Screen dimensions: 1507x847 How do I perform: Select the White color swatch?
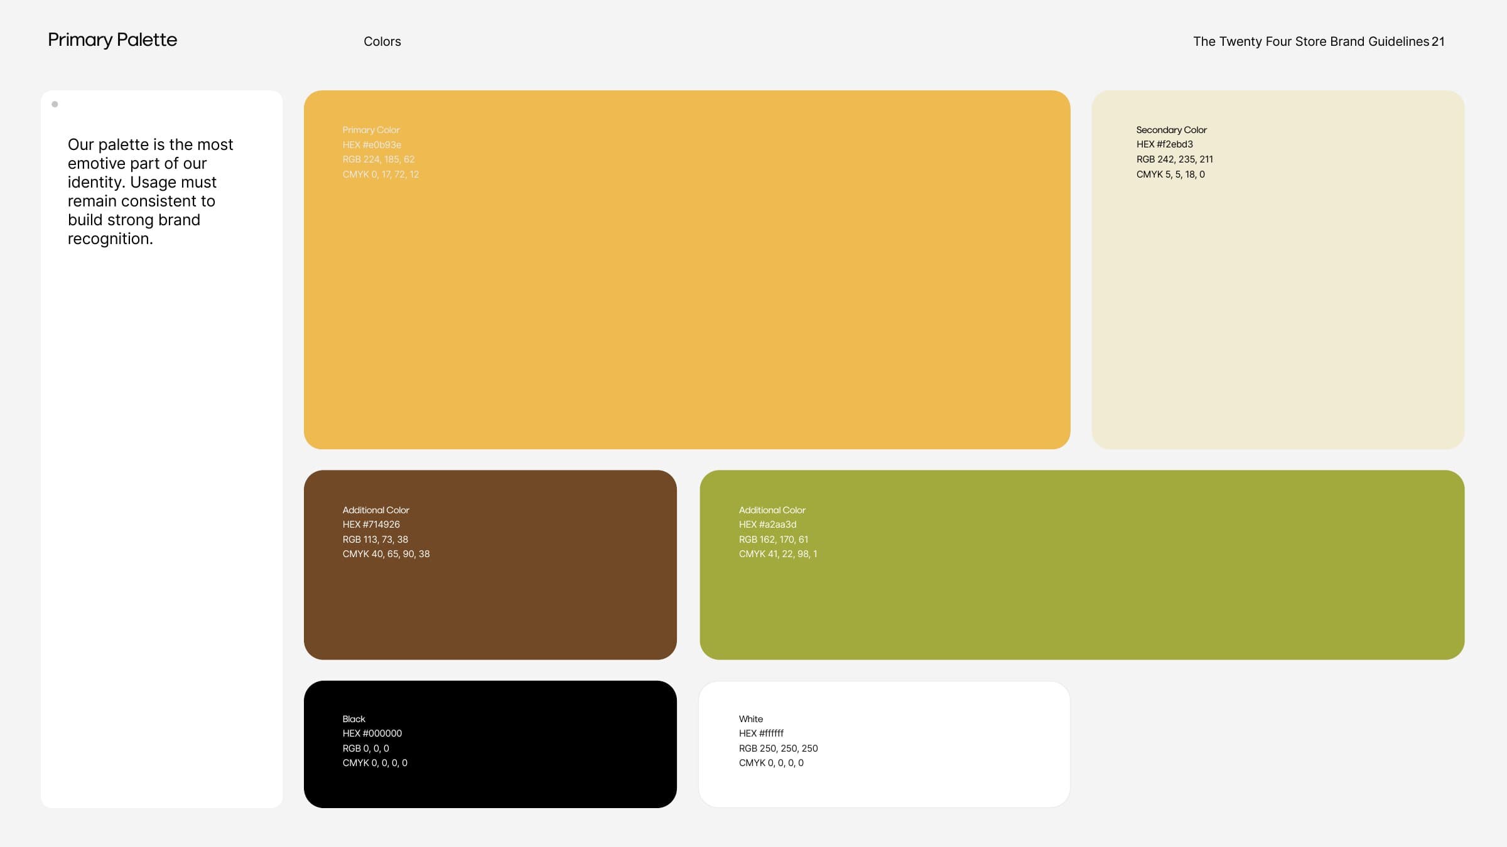(x=884, y=744)
